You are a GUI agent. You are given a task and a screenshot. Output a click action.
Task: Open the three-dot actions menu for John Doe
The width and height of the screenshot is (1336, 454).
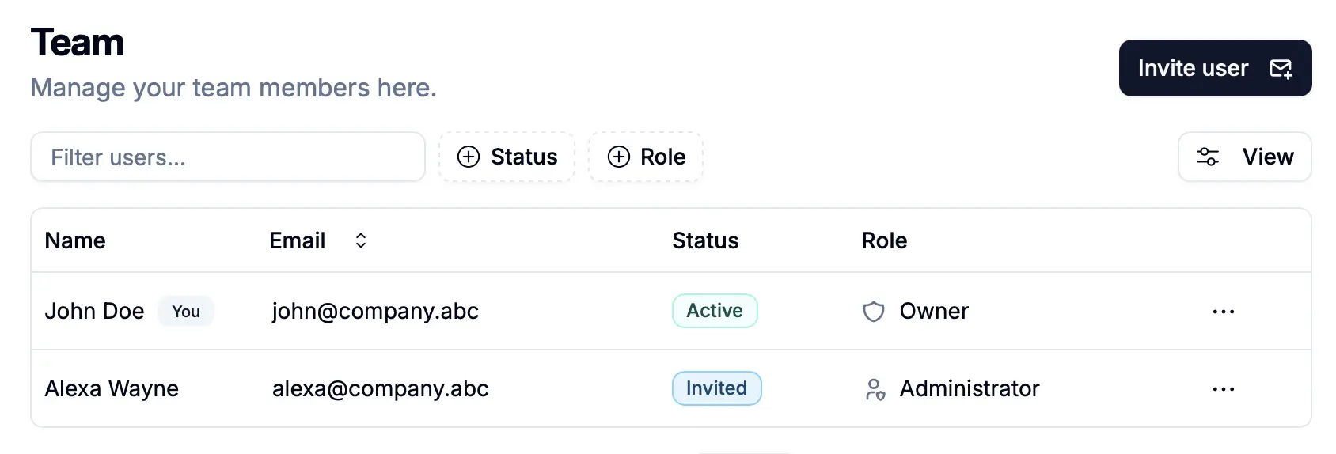(x=1223, y=312)
